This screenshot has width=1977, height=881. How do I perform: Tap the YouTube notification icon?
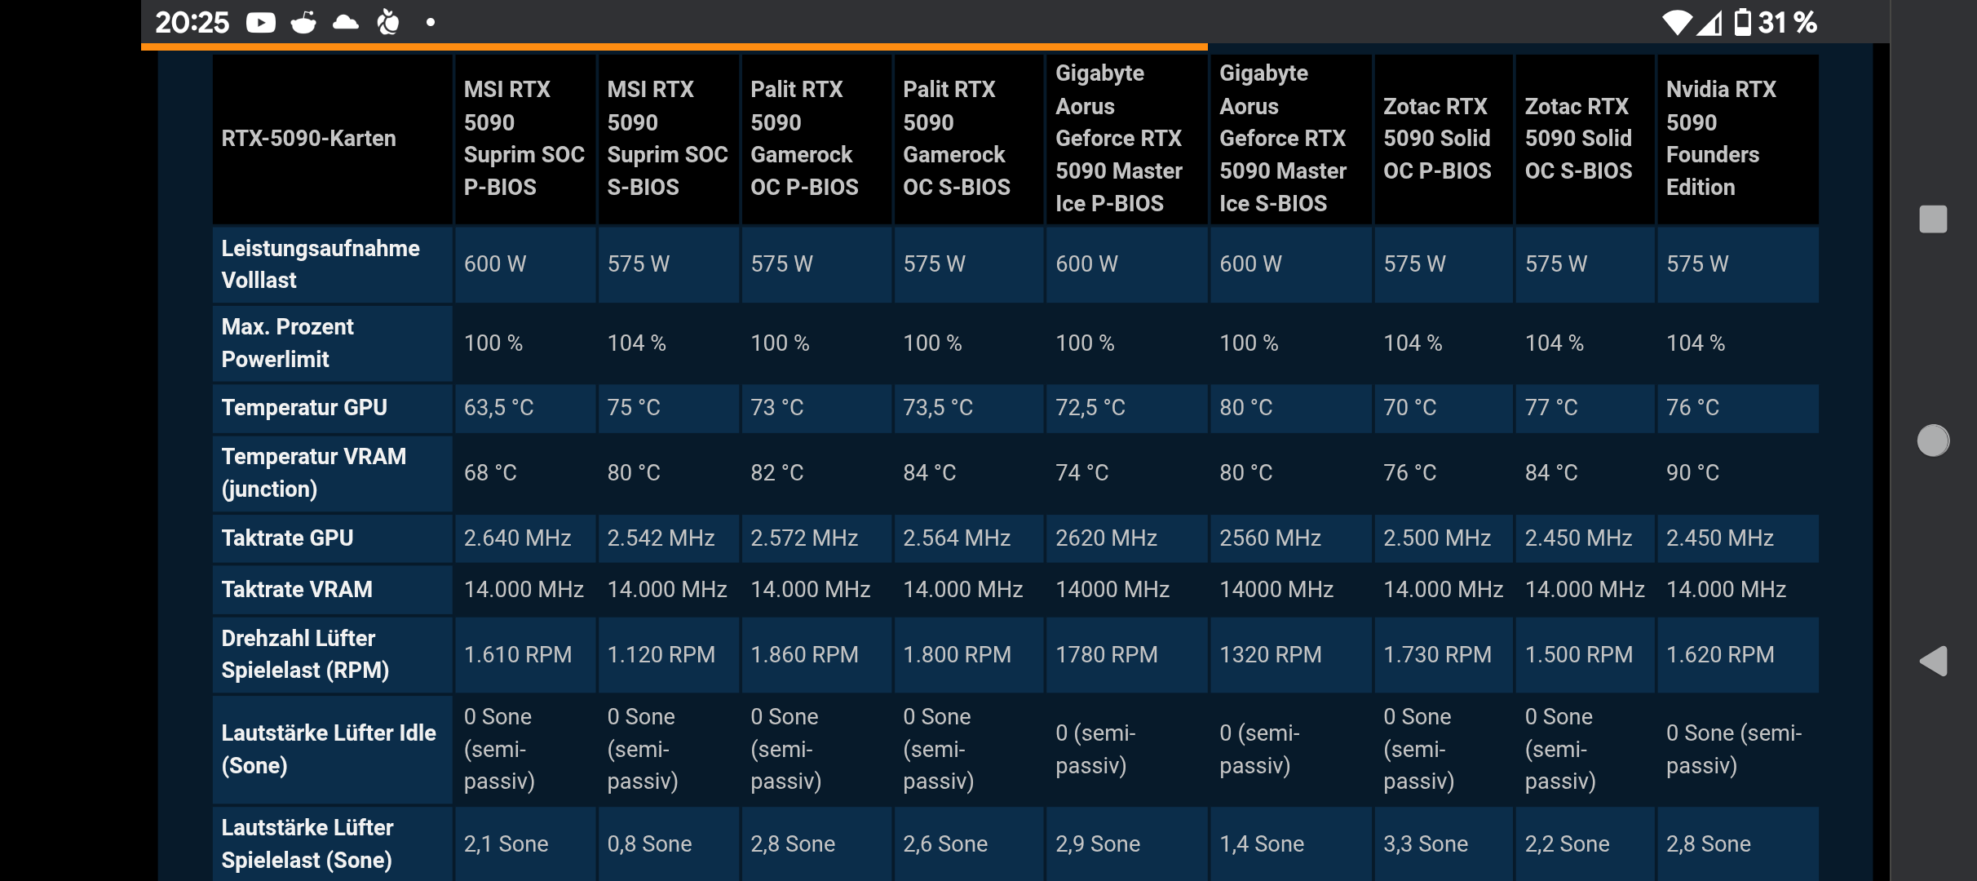click(x=261, y=22)
